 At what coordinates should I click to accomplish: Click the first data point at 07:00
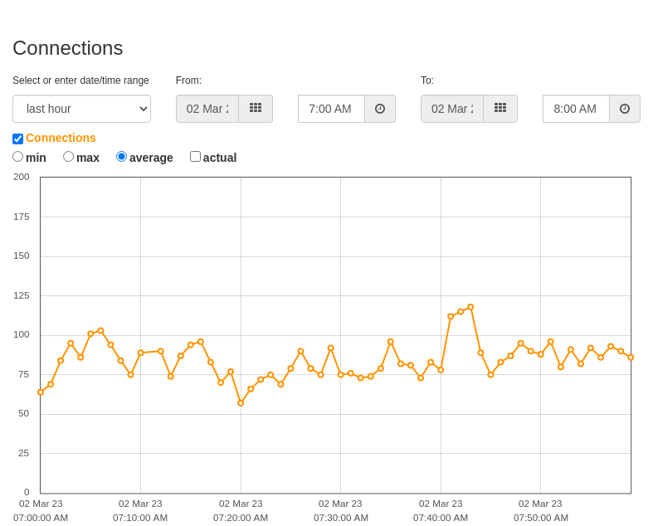coord(41,392)
